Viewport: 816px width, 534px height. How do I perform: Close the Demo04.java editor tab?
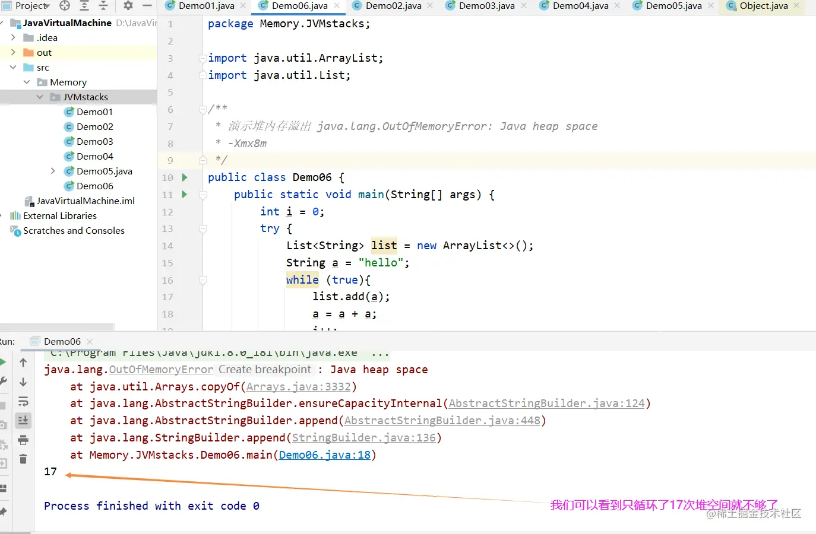tap(617, 5)
